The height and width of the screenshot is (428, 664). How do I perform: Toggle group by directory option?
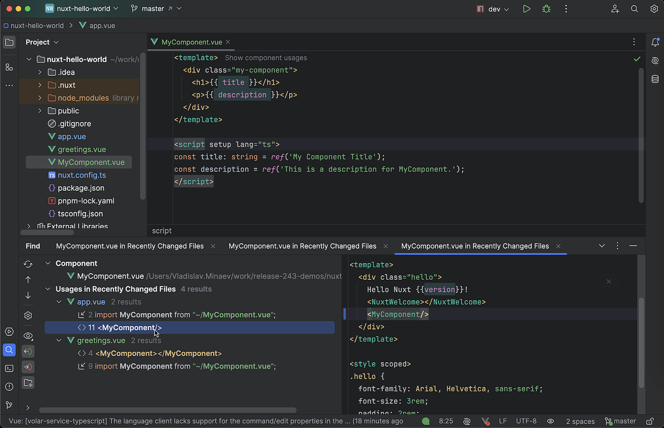click(28, 383)
